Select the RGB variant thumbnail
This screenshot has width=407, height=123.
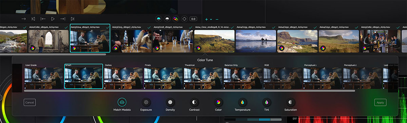point(283,78)
